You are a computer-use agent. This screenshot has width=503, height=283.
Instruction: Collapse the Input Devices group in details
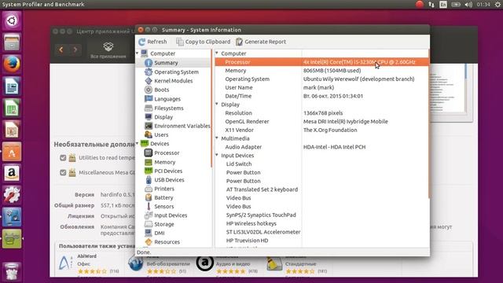coord(217,156)
